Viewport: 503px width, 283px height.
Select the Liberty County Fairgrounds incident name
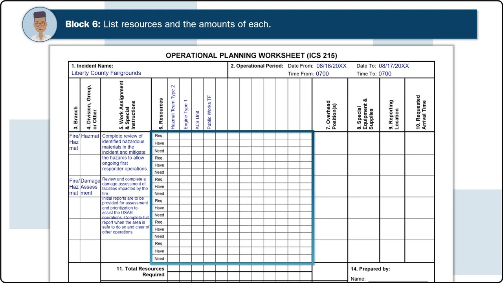[x=106, y=73]
